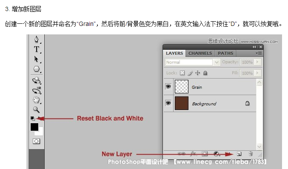Add a layer style fx
Viewport: 288px width, 169px height.
click(x=193, y=154)
